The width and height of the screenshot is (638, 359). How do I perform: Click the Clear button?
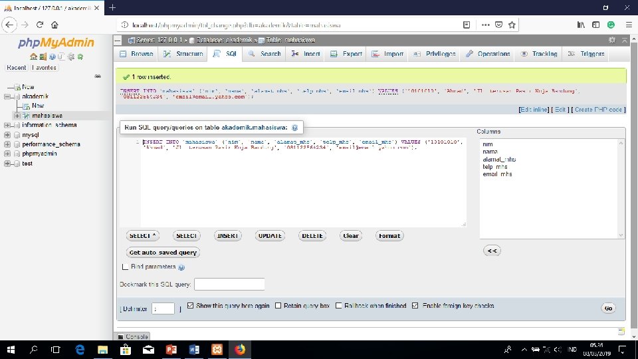click(351, 235)
